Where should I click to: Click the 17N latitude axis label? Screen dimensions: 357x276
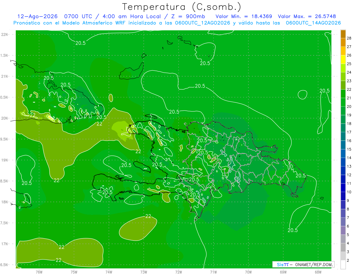pyautogui.click(x=5, y=244)
